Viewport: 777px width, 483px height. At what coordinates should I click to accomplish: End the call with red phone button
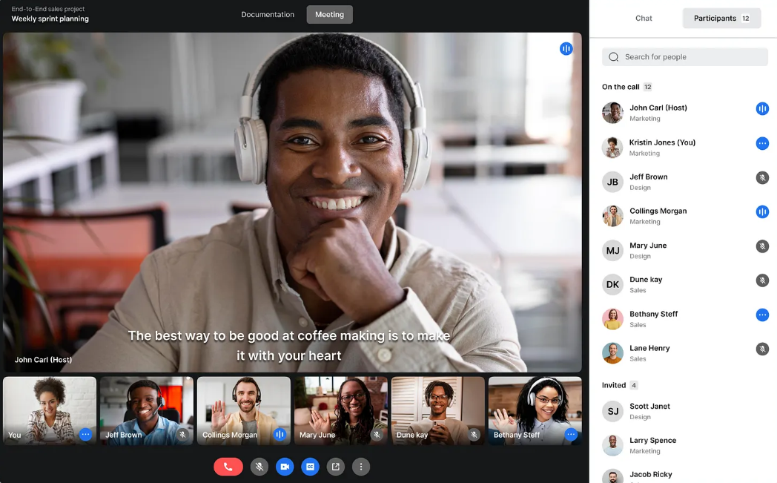[228, 467]
